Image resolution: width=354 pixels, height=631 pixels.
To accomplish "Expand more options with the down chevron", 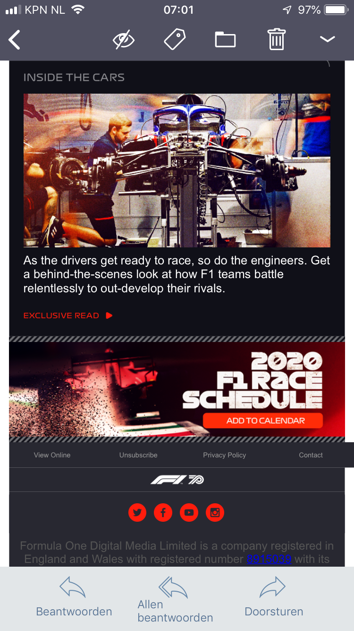I will pos(327,40).
